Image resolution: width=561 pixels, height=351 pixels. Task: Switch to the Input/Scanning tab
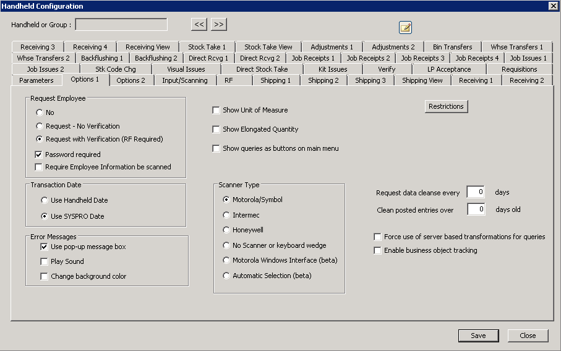184,80
